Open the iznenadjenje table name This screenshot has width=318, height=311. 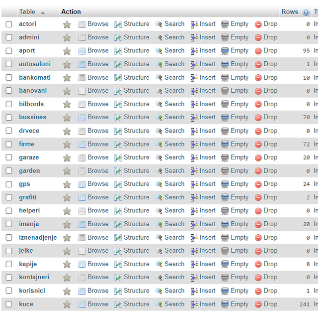pos(38,238)
